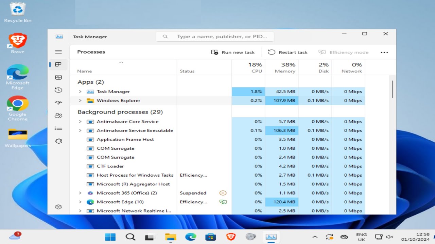Open the Task Manager hamburger navigation menu
The width and height of the screenshot is (435, 244).
58,52
